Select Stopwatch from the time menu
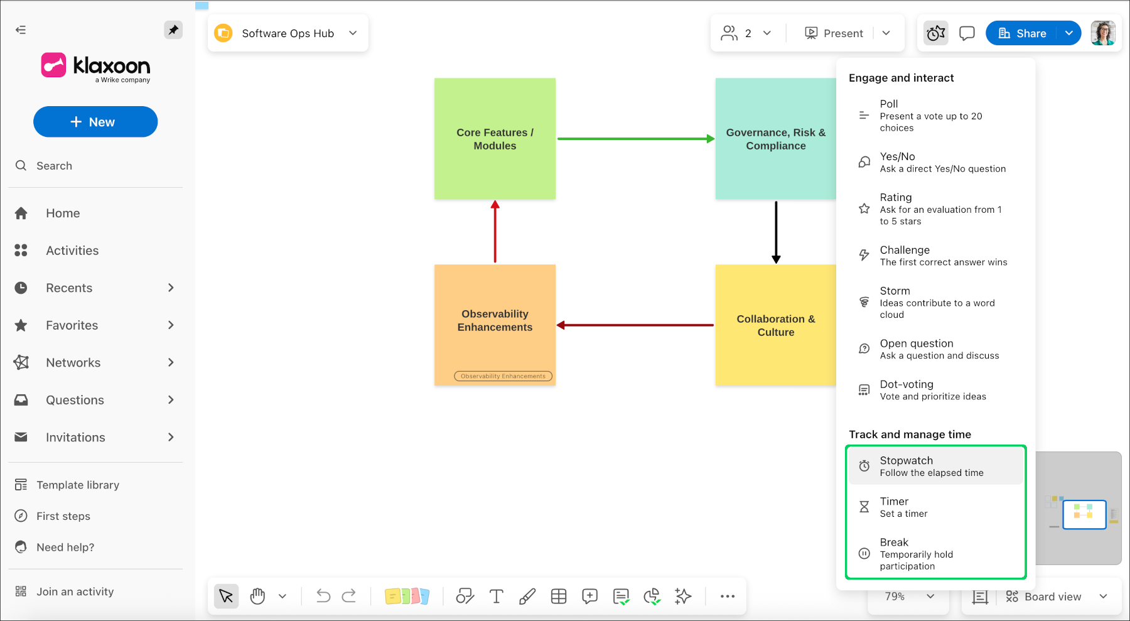This screenshot has width=1130, height=621. point(935,466)
